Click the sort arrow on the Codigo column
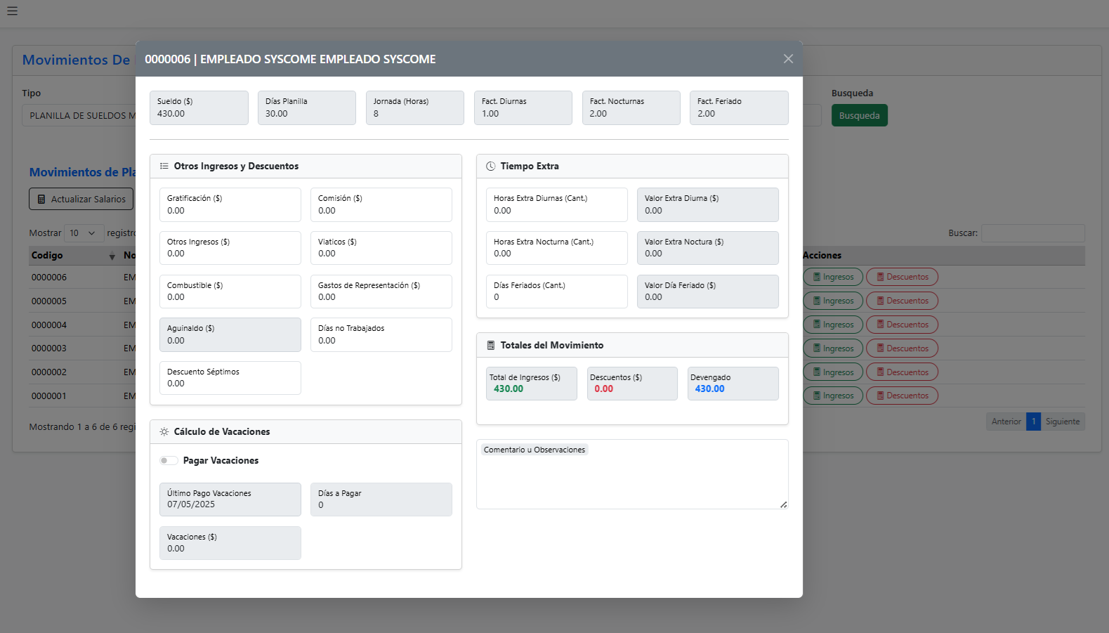 click(112, 256)
